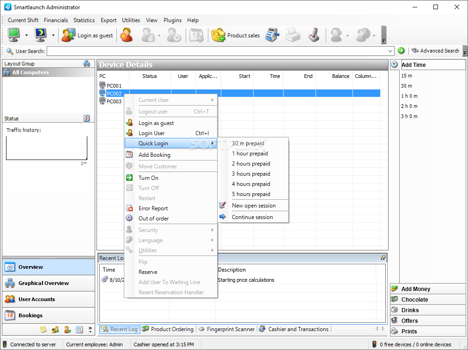Click the printer toolbar icon
Viewport: 468px width, 350px height.
coord(293,35)
